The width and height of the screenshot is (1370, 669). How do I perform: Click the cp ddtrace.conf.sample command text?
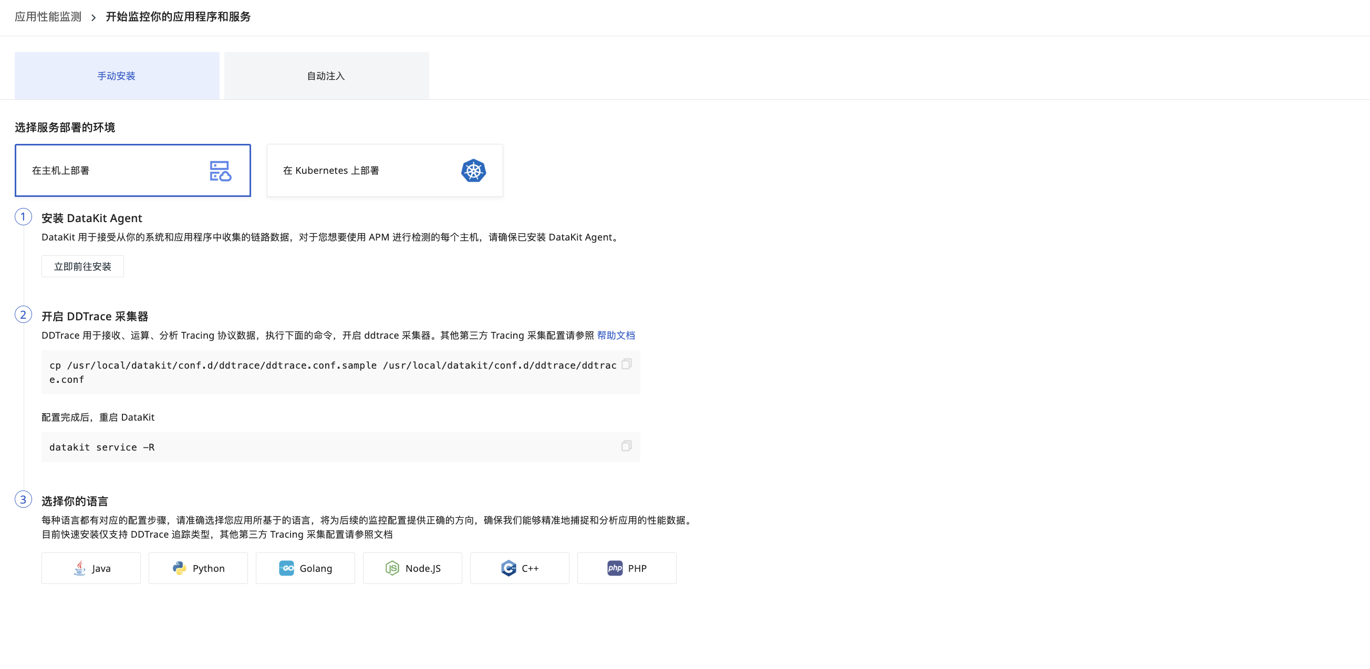(333, 372)
